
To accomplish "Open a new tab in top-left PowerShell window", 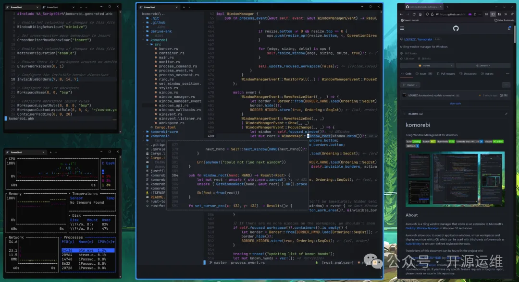I will 81,8.
